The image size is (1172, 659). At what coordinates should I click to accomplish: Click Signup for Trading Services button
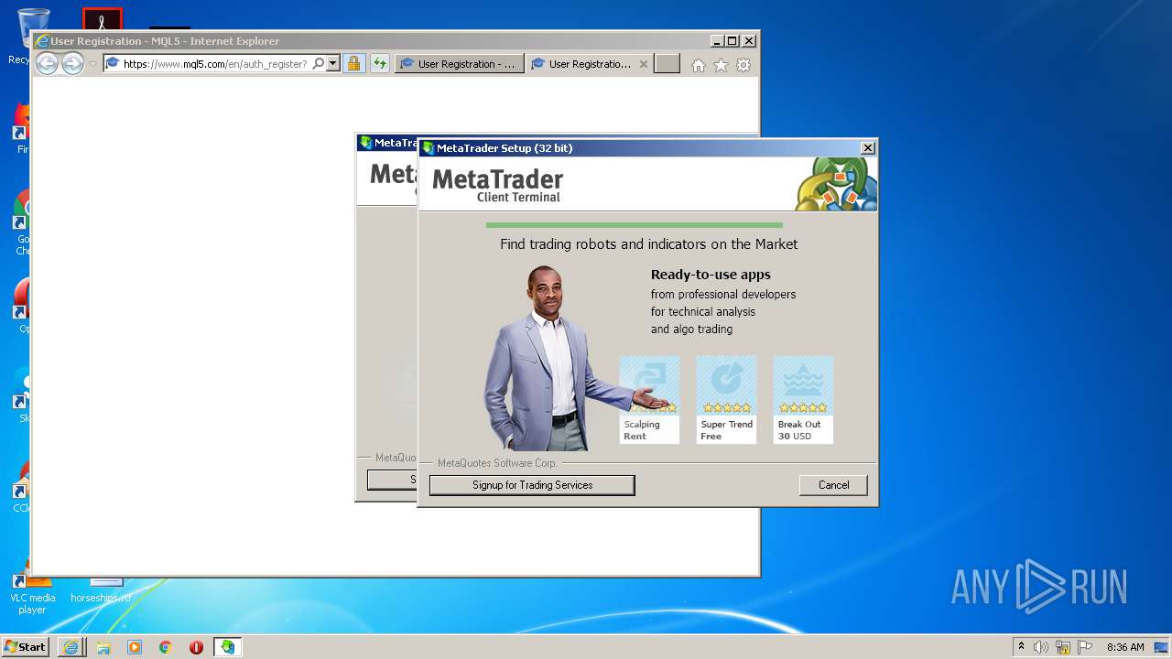pyautogui.click(x=532, y=485)
